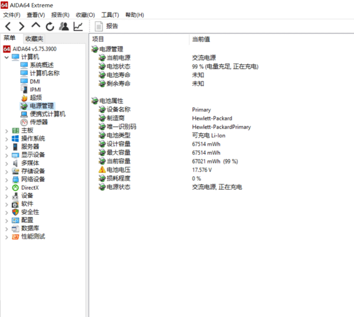Select the 配置 tree item

(x=27, y=220)
